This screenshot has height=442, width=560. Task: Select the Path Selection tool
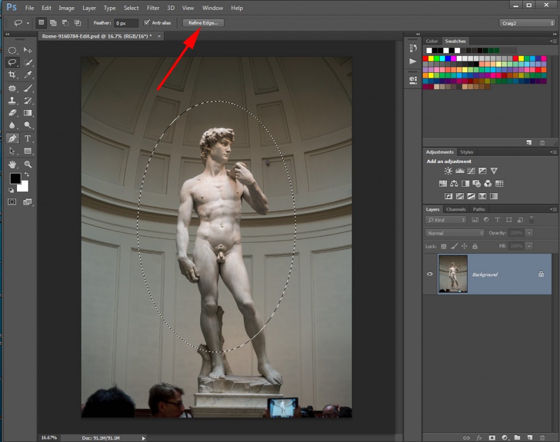point(12,151)
